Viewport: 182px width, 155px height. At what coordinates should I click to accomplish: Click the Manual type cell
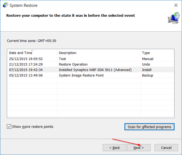(x=148, y=59)
